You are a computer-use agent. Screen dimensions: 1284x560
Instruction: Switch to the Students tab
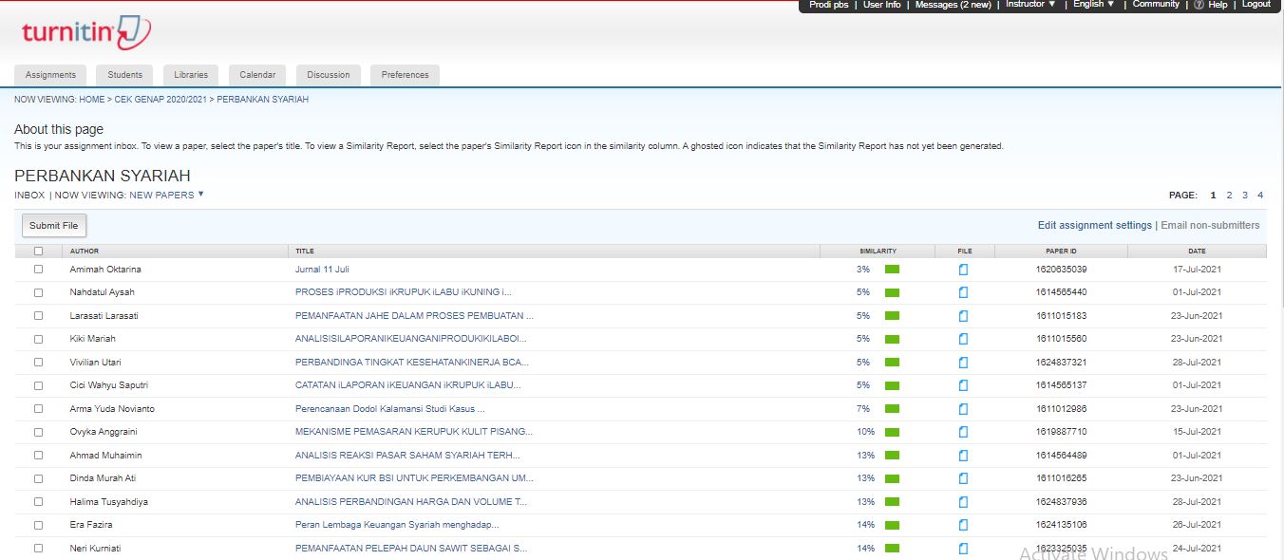[x=124, y=75]
